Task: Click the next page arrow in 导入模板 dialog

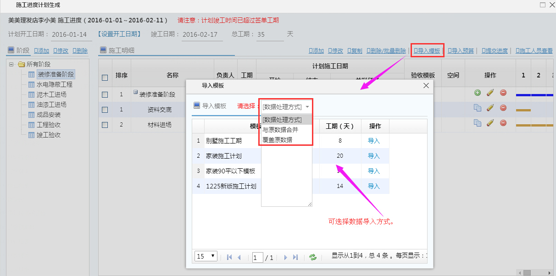Action: point(285,257)
